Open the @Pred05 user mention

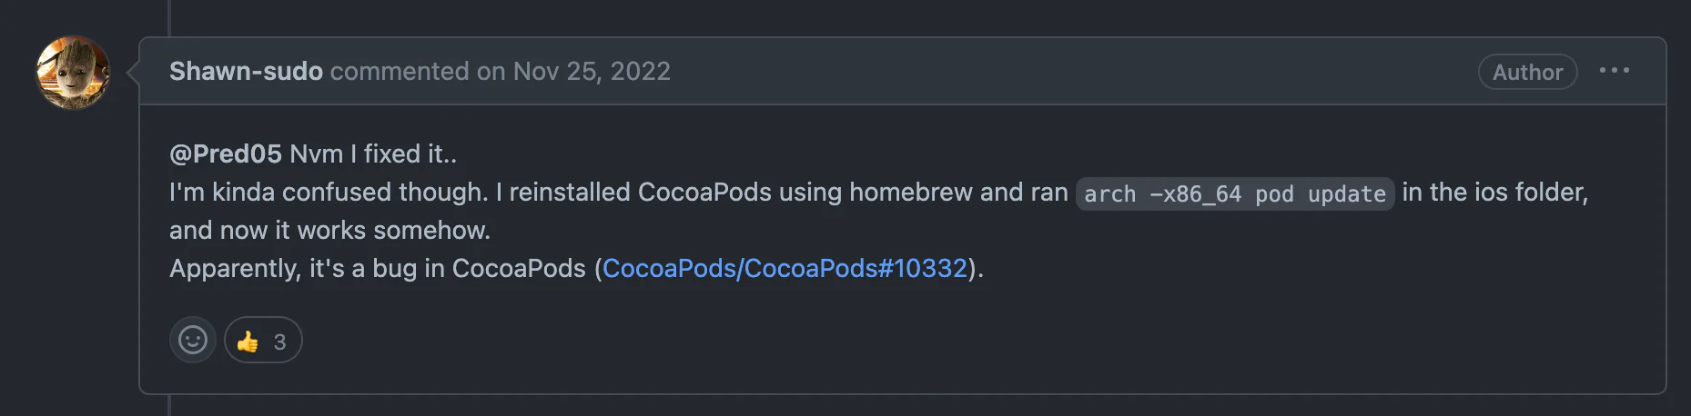[x=226, y=154]
